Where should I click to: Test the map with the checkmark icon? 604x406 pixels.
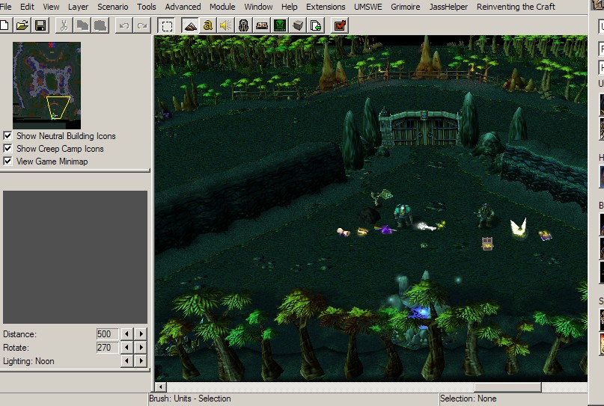340,25
